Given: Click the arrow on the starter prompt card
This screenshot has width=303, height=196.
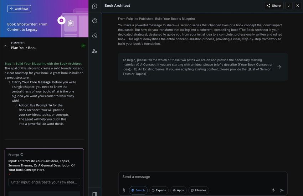Looking at the screenshot, I should pos(279,67).
